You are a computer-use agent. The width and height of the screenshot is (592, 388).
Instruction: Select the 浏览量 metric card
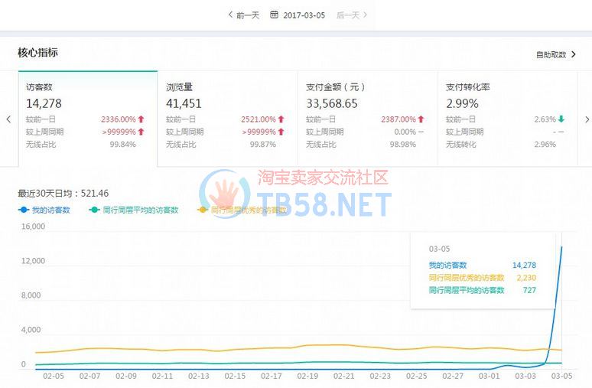[226, 118]
